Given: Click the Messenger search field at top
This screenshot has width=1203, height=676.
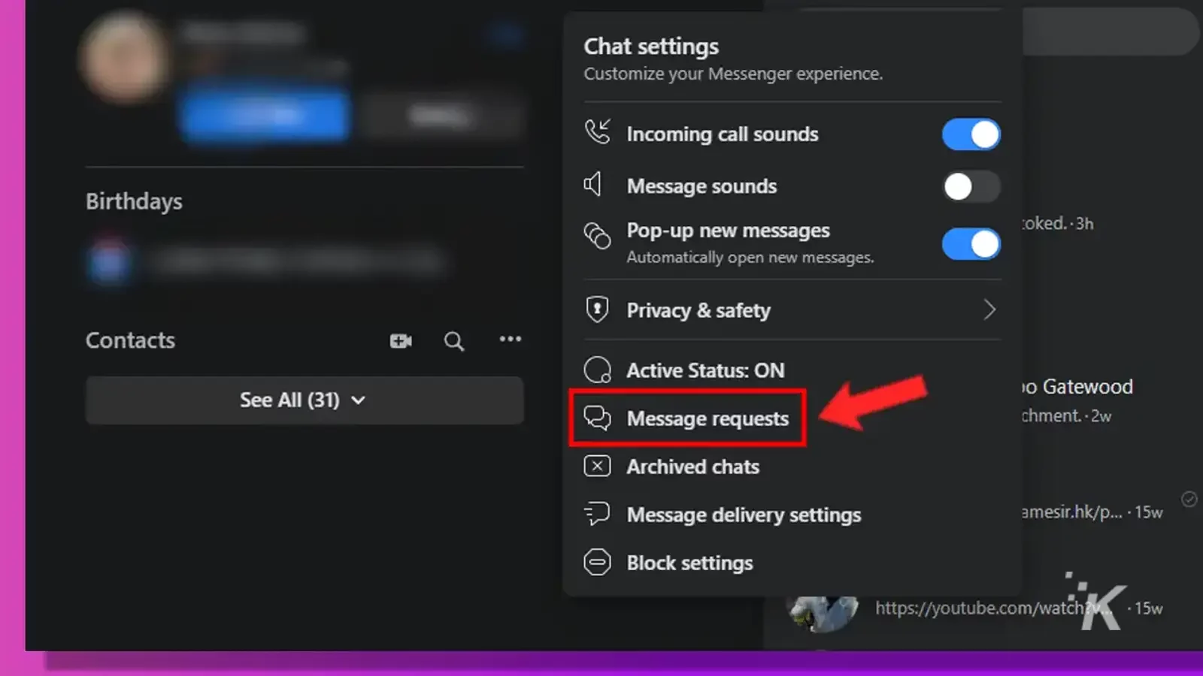Looking at the screenshot, I should [1110, 32].
